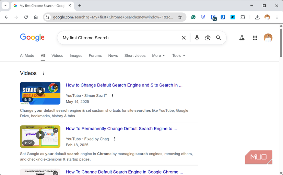Bookmark this page with the star

pos(180,17)
